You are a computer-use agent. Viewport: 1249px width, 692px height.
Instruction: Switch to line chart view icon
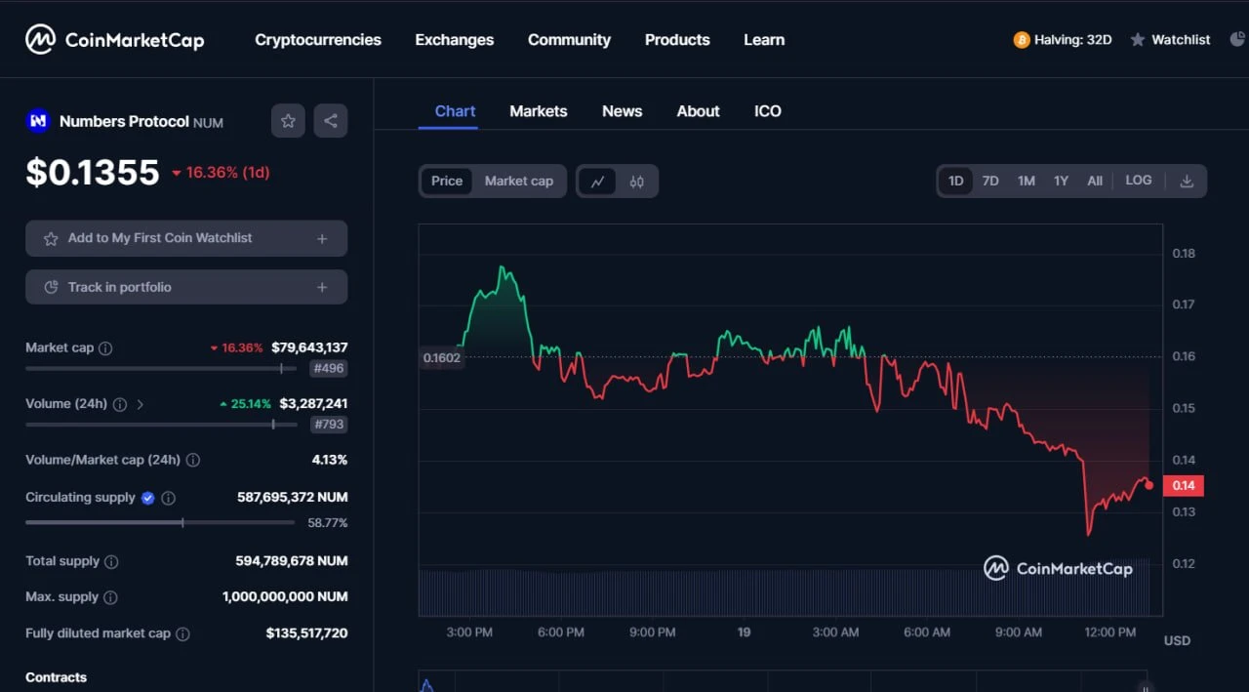(x=597, y=182)
